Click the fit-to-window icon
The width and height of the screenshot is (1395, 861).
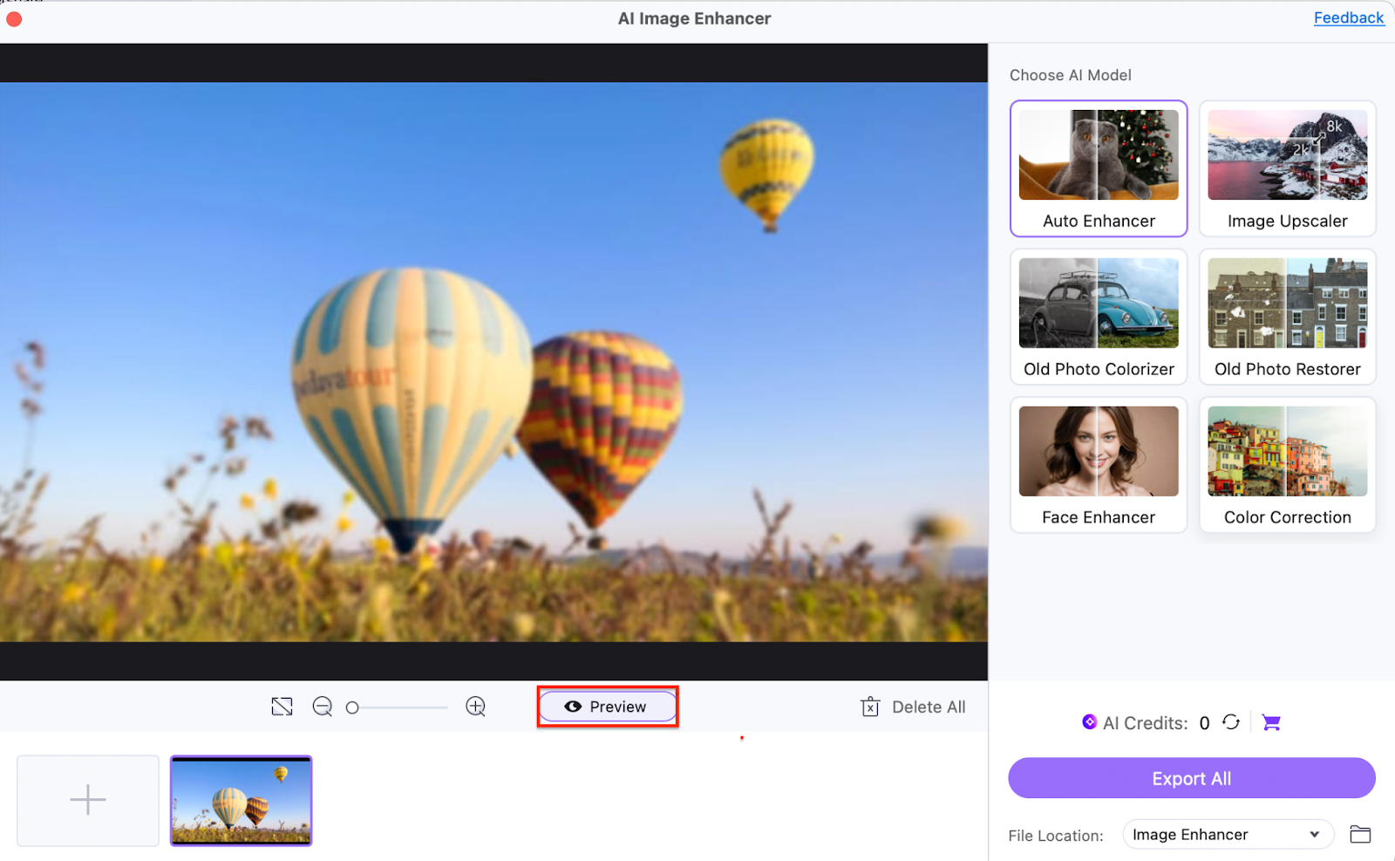(282, 707)
